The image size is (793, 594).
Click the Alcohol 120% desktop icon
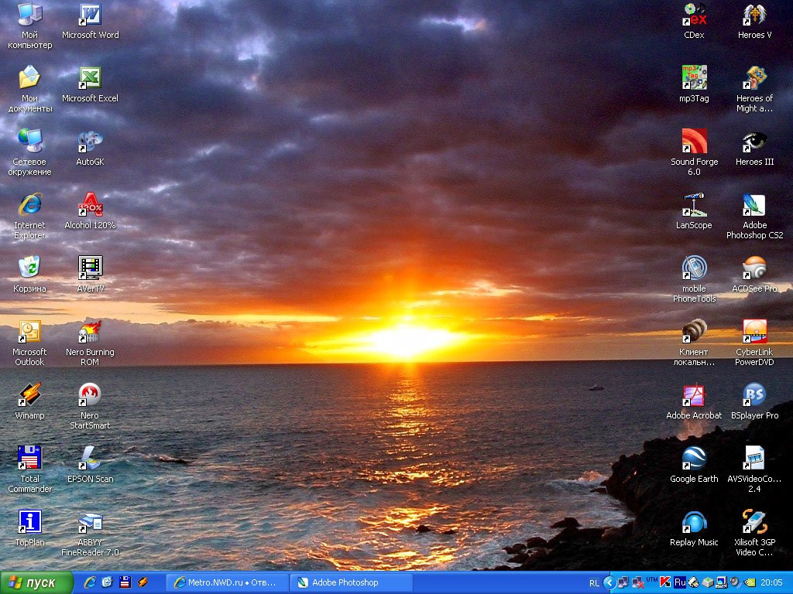[90, 206]
